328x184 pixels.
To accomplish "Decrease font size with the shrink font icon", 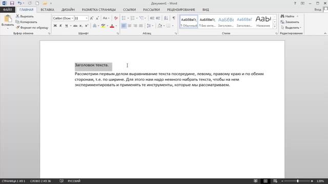I will pos(97,18).
